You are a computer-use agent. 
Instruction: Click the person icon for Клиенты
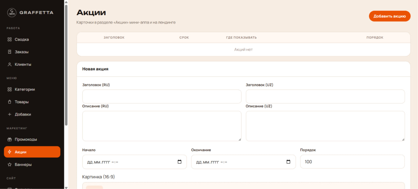pos(9,64)
